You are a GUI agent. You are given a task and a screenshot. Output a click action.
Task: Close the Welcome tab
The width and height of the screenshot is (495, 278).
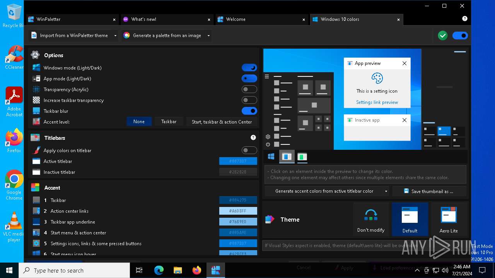click(x=304, y=19)
